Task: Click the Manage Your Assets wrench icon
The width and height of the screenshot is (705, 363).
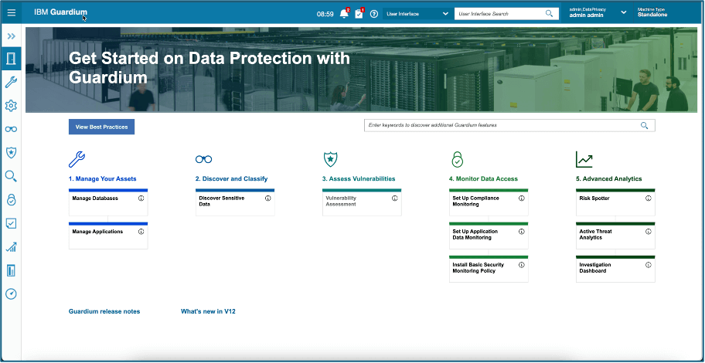Action: (x=77, y=159)
